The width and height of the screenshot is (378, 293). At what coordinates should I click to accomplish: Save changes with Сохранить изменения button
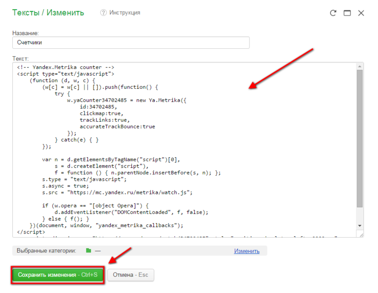(x=58, y=274)
